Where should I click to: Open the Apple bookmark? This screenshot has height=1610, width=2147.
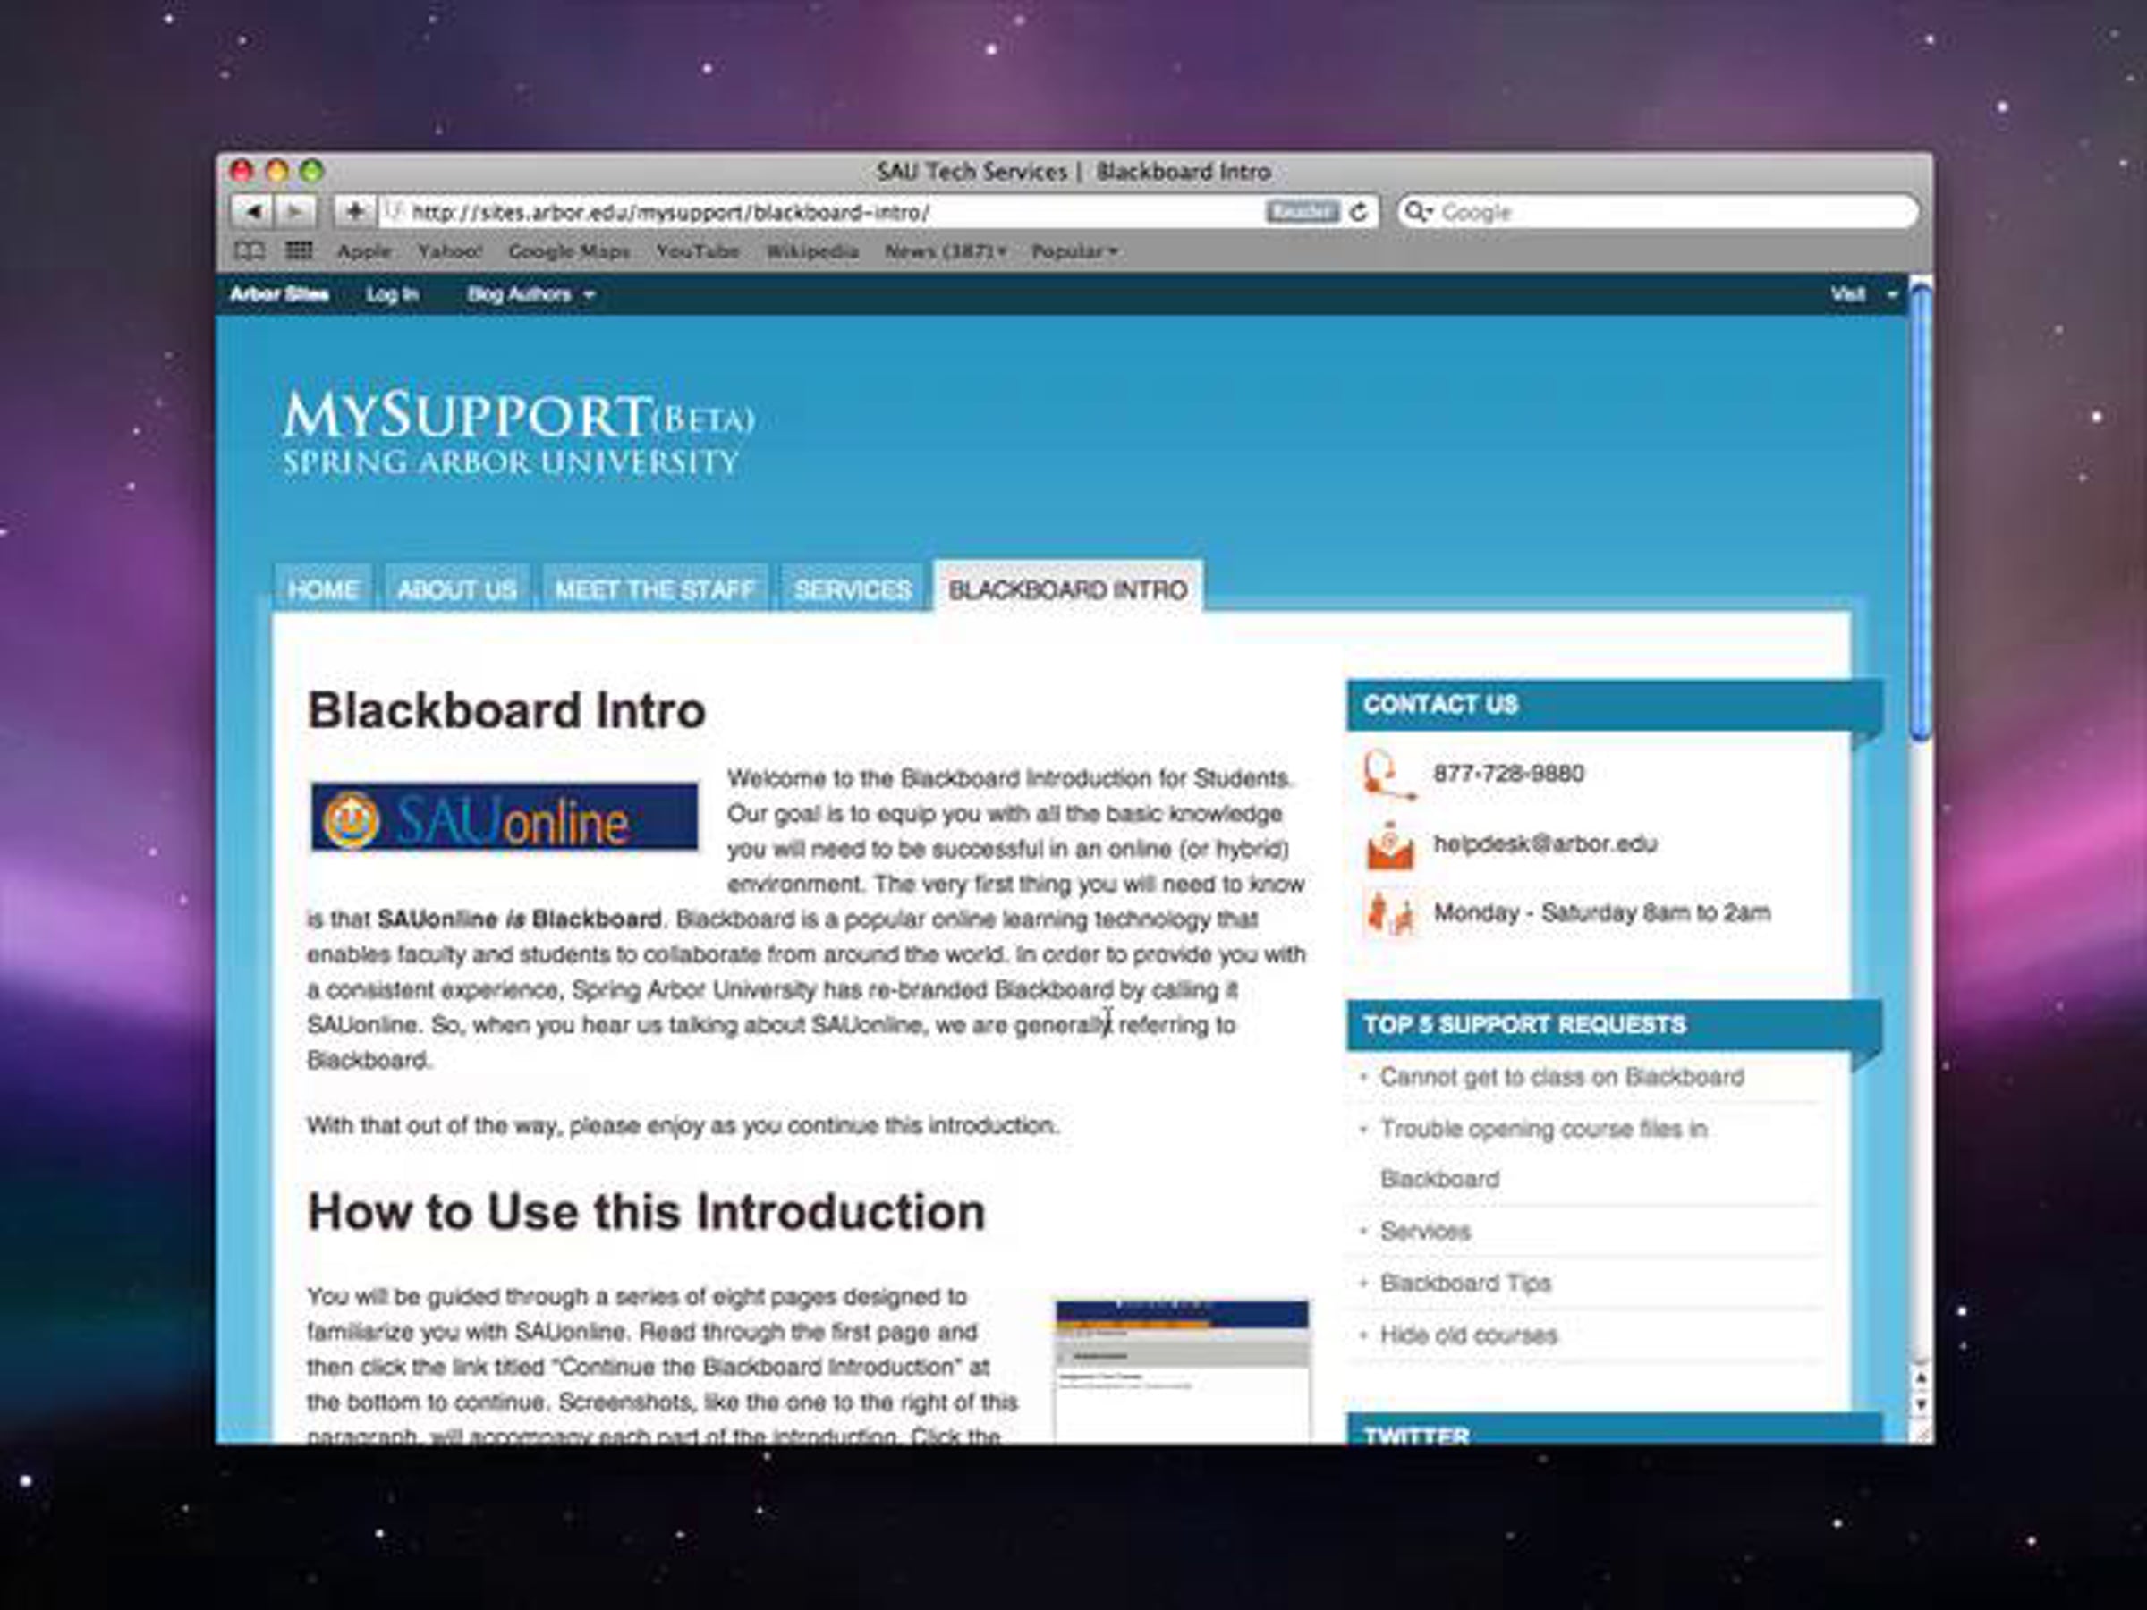(364, 251)
